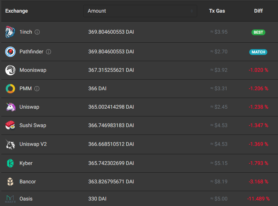Click the Uniswap pink unicorn icon
The height and width of the screenshot is (206, 278).
pyautogui.click(x=10, y=107)
